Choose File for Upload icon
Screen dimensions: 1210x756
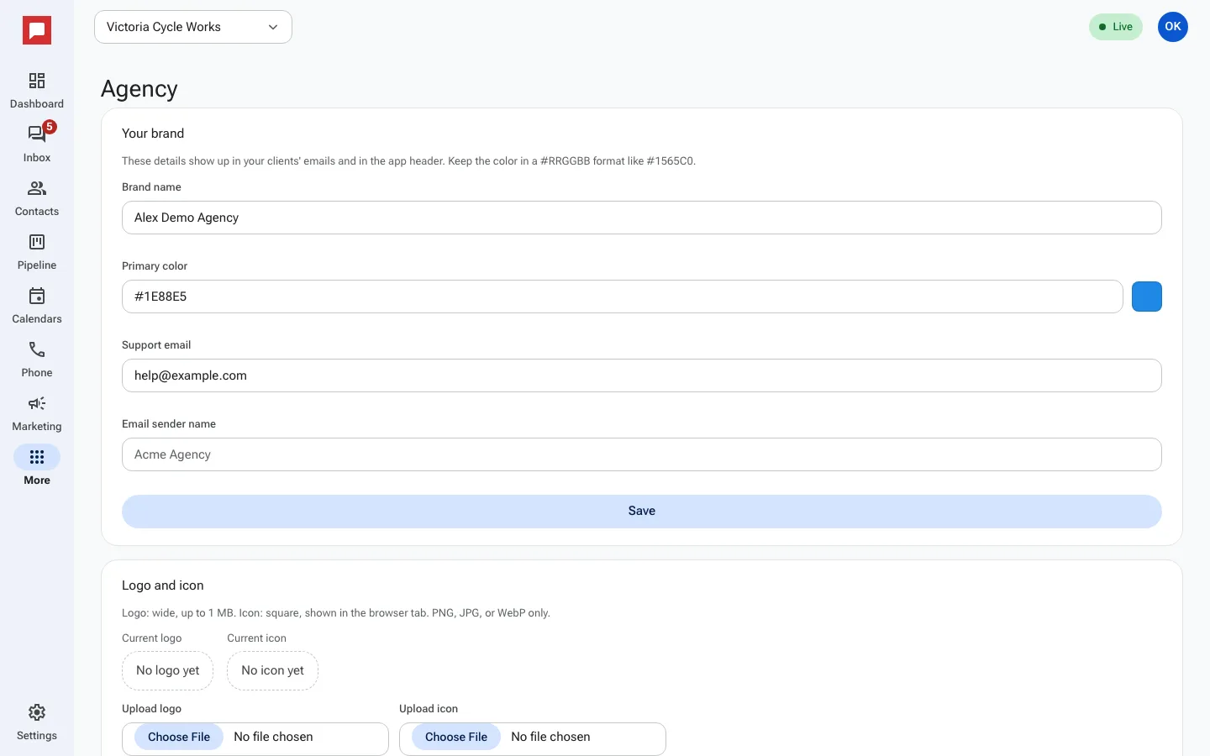[456, 737]
